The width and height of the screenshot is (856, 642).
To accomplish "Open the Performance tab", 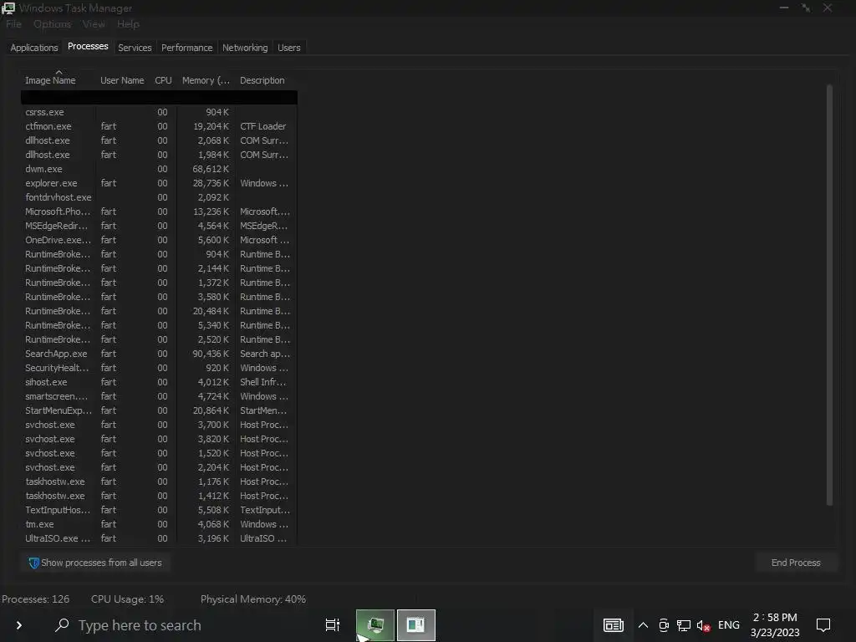I will 186,48.
